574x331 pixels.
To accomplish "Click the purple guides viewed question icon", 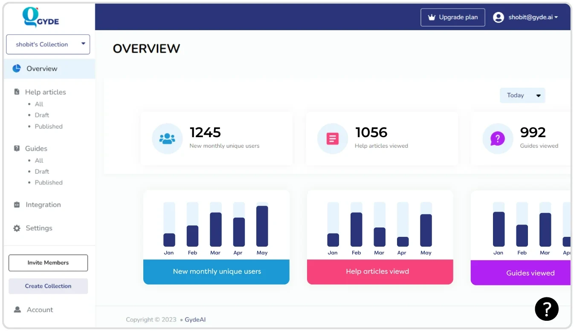I will pyautogui.click(x=497, y=138).
